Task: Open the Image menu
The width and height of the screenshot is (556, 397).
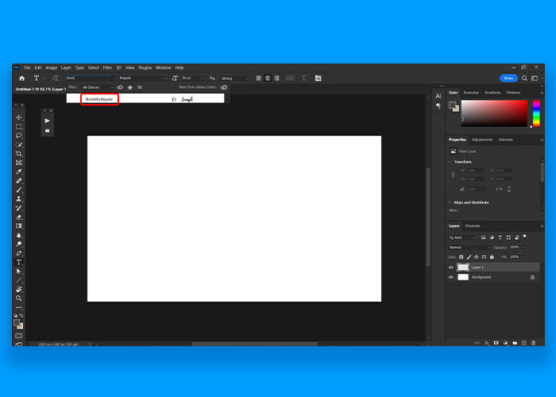Action: click(x=52, y=67)
